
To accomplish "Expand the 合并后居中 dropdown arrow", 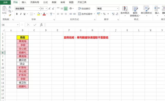I will (94, 14).
